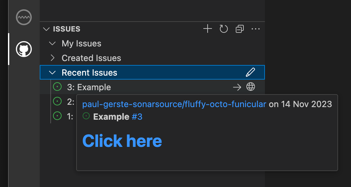The height and width of the screenshot is (187, 351).
Task: Collapse the Recent Issues group
Action: coord(52,73)
